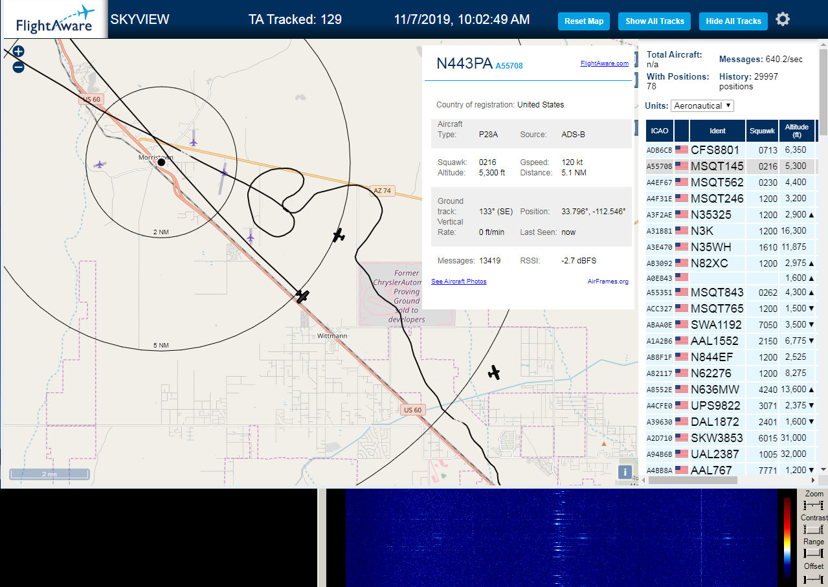Viewport: 828px width, 587px height.
Task: Select the AAL767 row
Action: tap(731, 470)
